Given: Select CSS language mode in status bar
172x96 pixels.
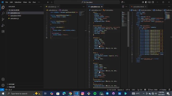Looking at the screenshot, I should (x=141, y=90).
